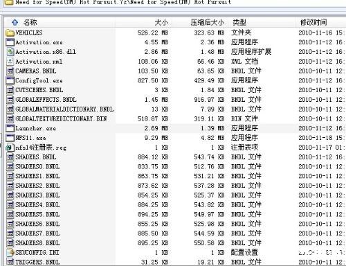Select the file name CUTSCENES.BNDL

tap(39, 90)
